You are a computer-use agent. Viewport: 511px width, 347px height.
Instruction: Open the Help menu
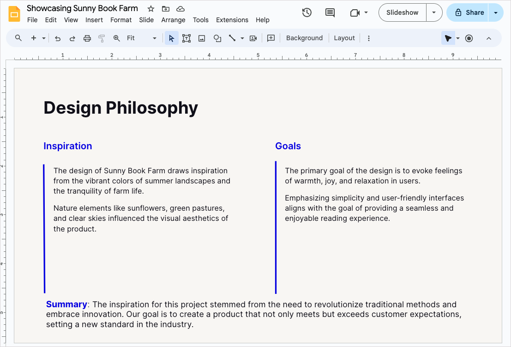[263, 20]
